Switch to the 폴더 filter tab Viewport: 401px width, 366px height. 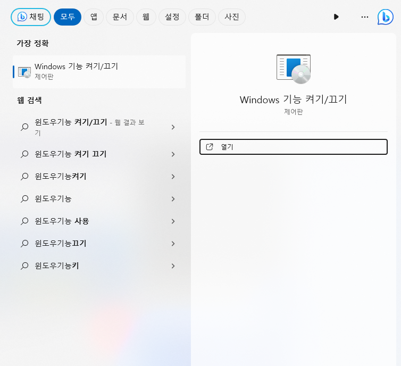202,17
